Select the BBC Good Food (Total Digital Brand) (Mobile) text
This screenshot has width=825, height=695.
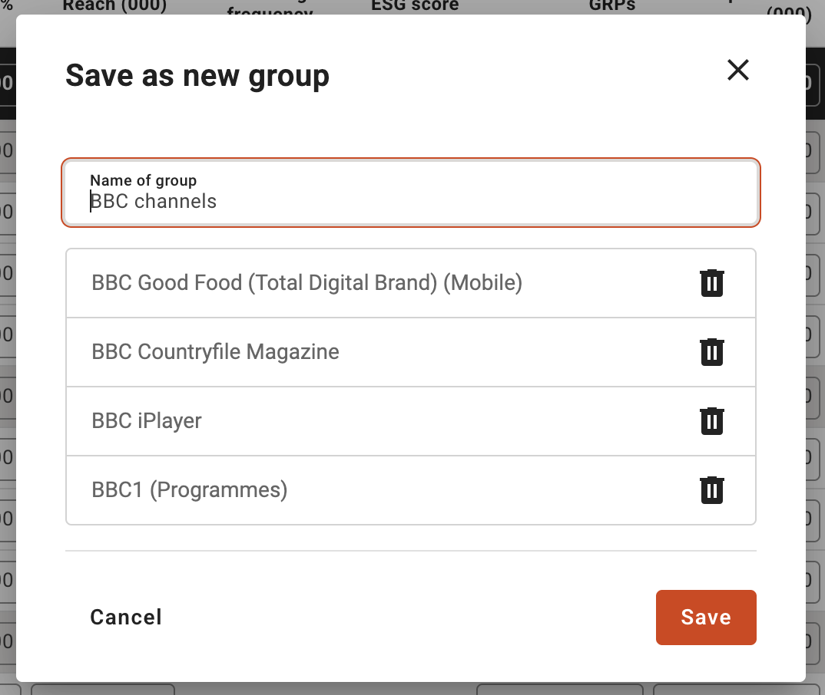pos(306,282)
